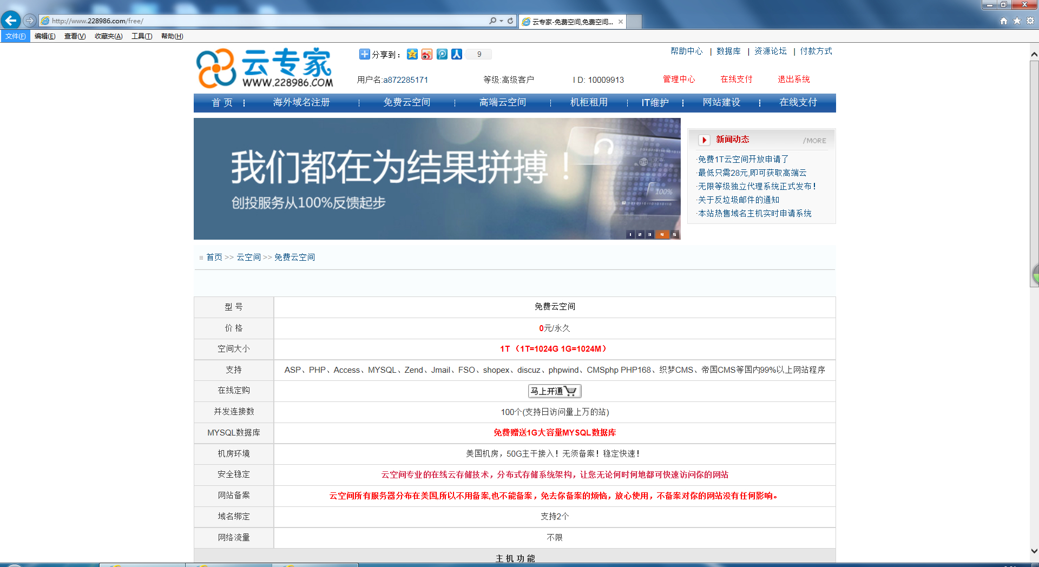The width and height of the screenshot is (1039, 567).
Task: Close the 云专家 browser tab
Action: pos(621,22)
